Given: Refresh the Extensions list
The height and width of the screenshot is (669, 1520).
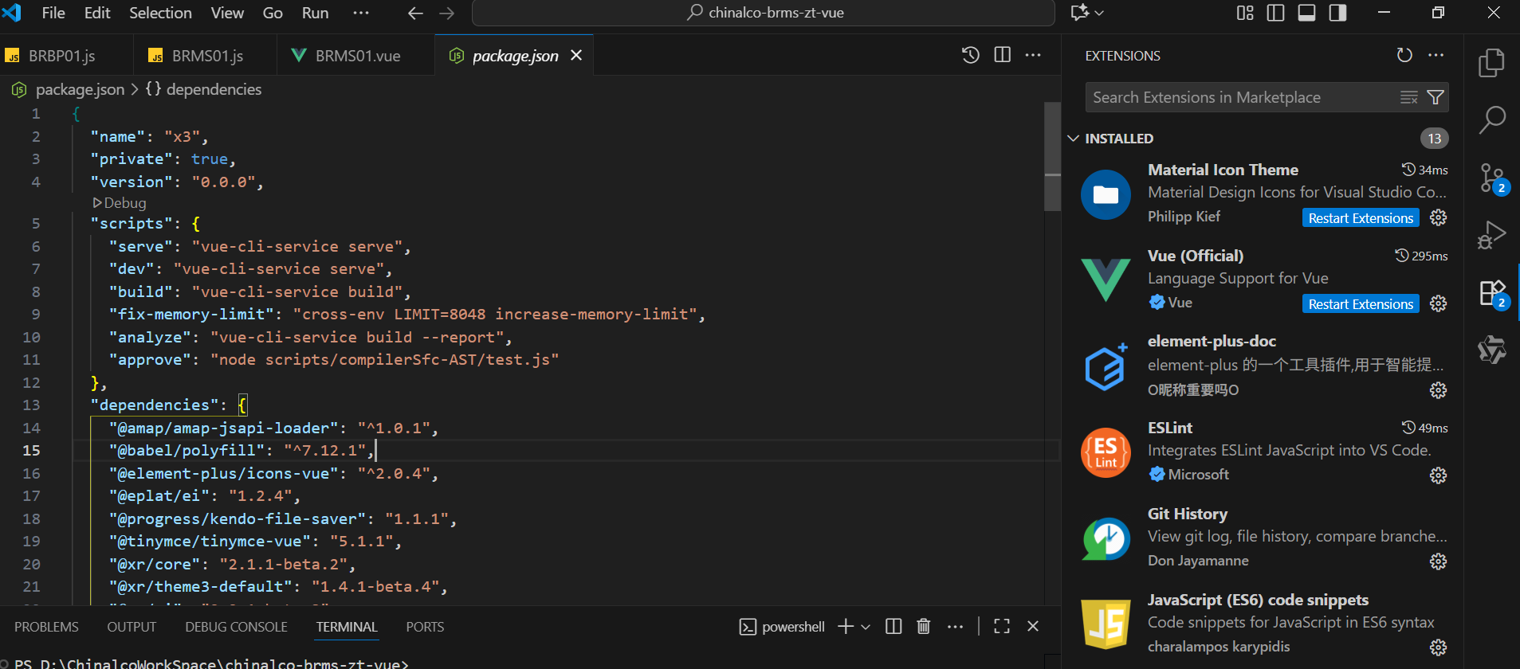Looking at the screenshot, I should pos(1404,55).
